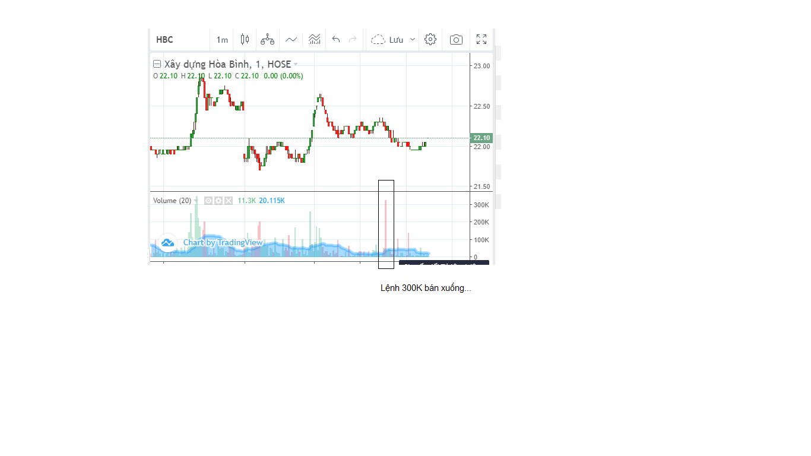Enter fullscreen chart mode
Image resolution: width=811 pixels, height=456 pixels.
click(481, 40)
